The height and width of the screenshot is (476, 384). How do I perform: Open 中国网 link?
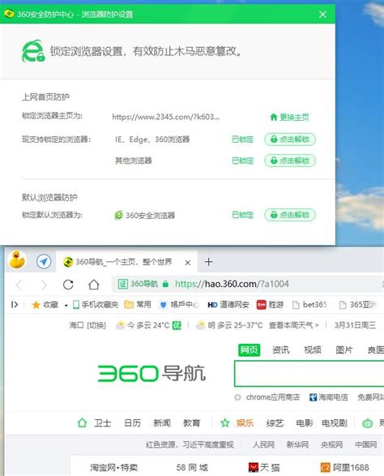(x=366, y=444)
